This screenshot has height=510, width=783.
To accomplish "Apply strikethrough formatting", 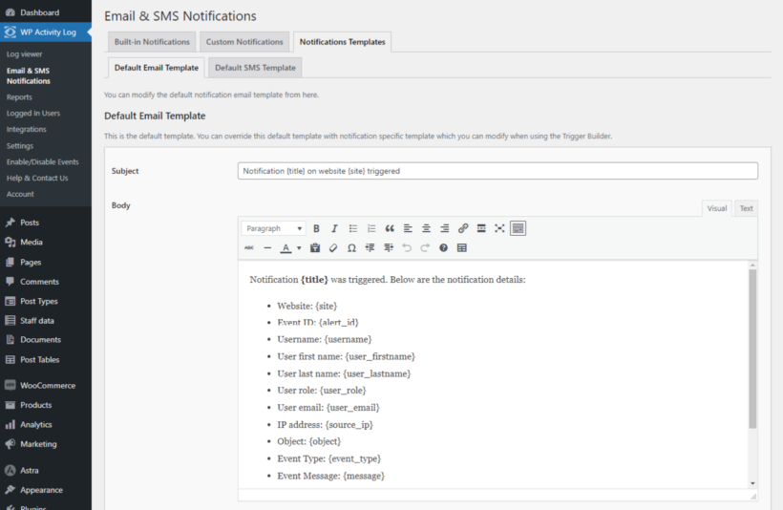I will coord(249,247).
